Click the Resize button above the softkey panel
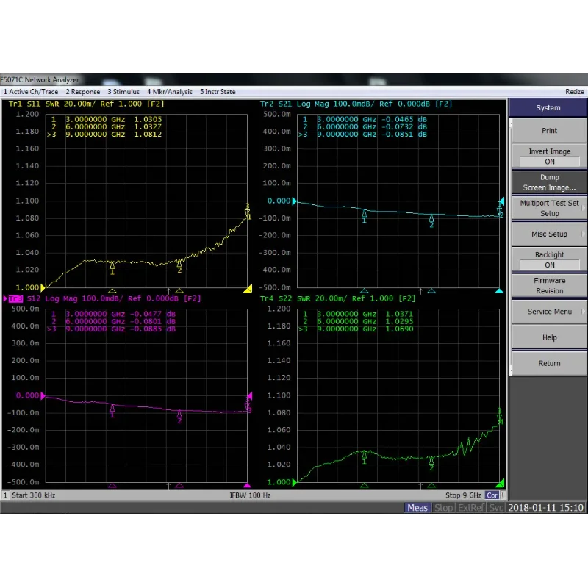 [x=574, y=92]
